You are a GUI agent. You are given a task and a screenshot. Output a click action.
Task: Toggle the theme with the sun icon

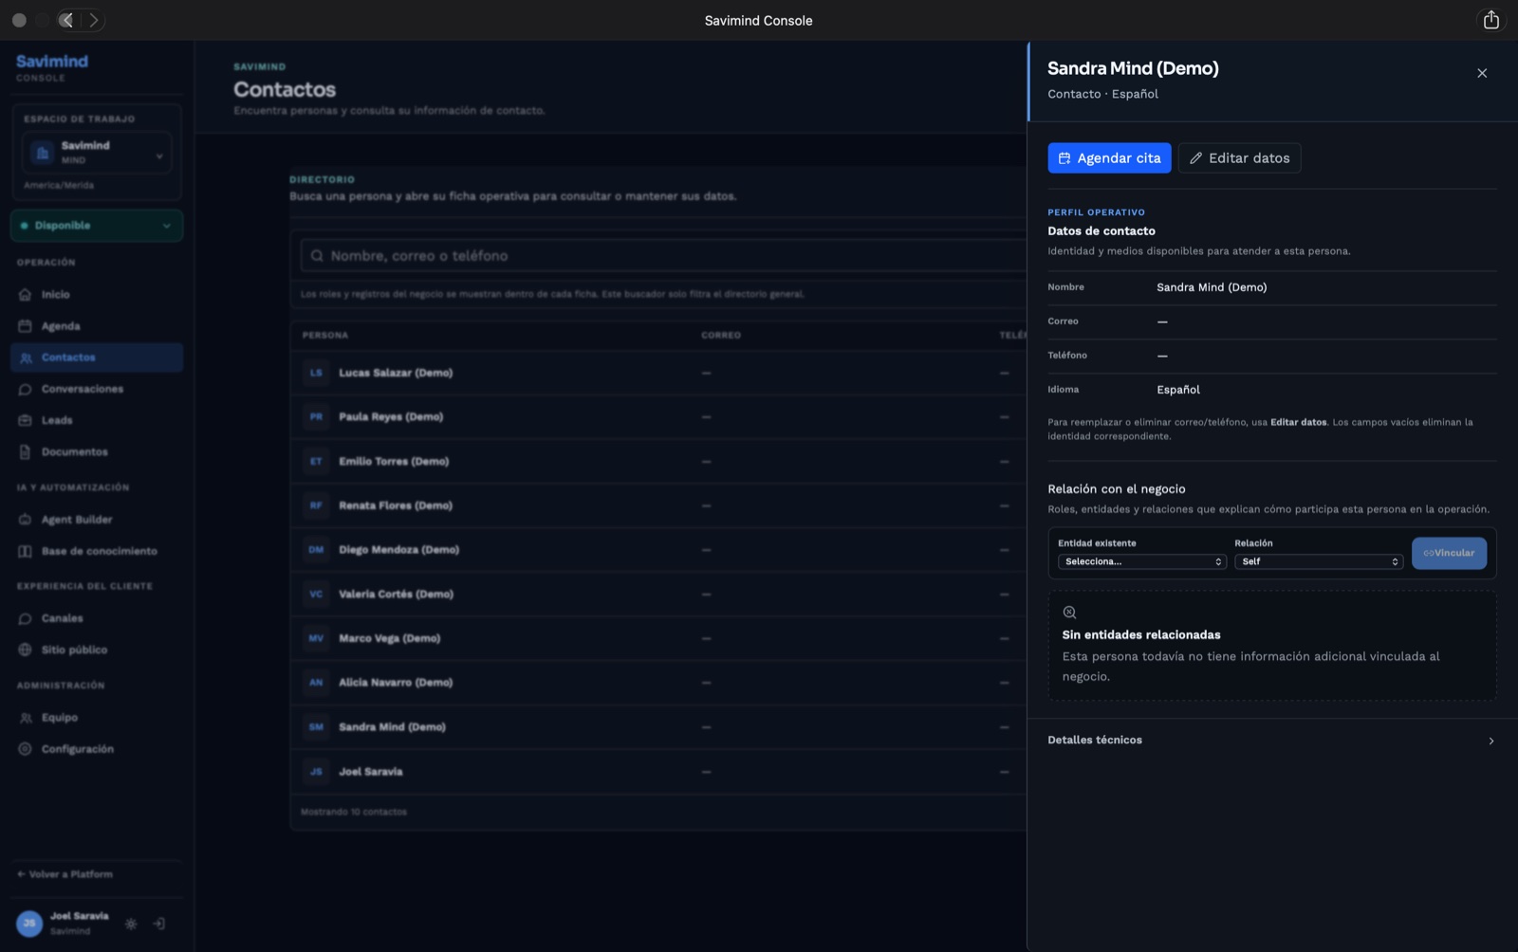click(x=131, y=924)
